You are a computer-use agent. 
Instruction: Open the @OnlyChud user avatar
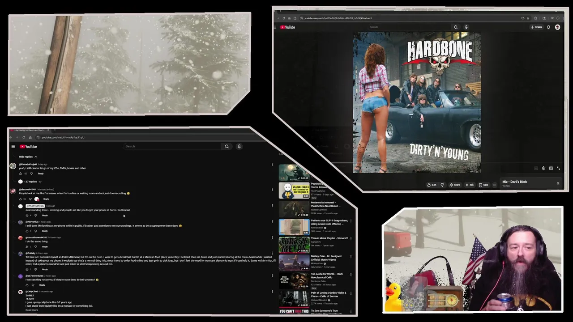[x=20, y=292]
